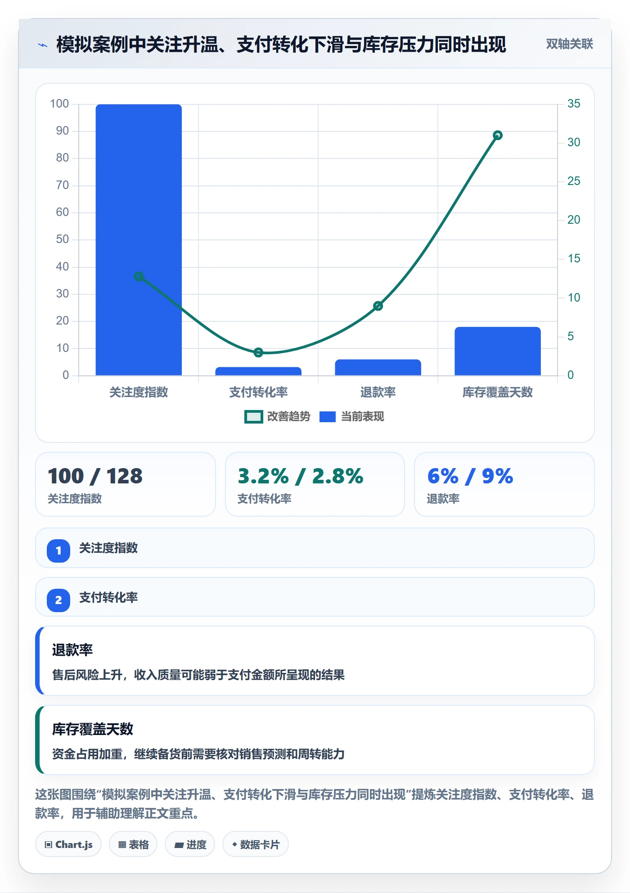Click the number 1 badge
The width and height of the screenshot is (630, 893).
pyautogui.click(x=58, y=550)
